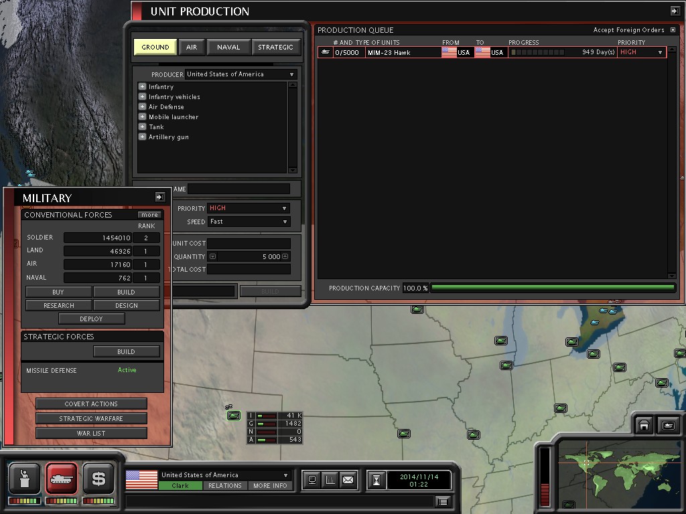
Task: Click the American flag in bottom bar
Action: coord(141,479)
